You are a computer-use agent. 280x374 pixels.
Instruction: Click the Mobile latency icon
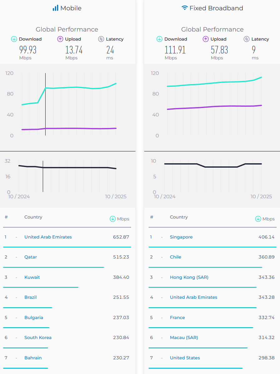pyautogui.click(x=101, y=39)
